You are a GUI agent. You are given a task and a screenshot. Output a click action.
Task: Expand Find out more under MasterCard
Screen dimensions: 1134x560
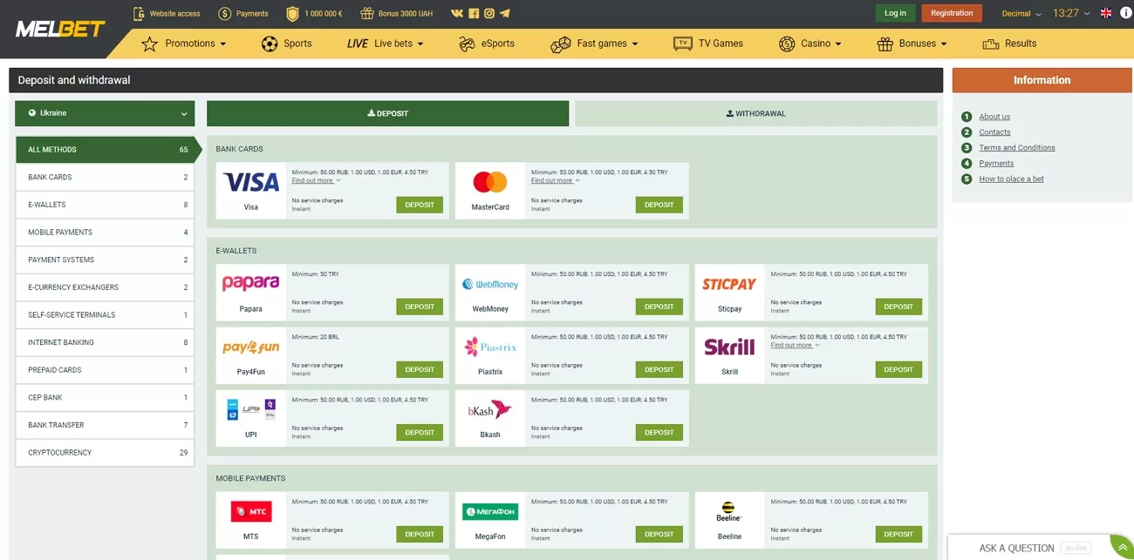(555, 180)
